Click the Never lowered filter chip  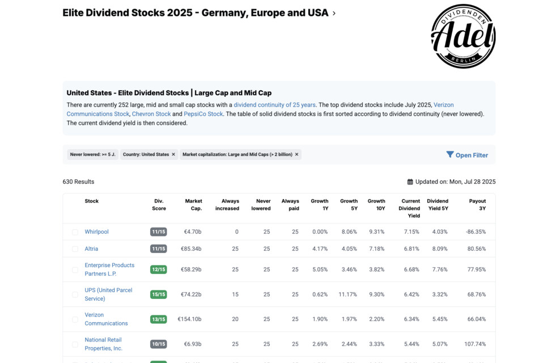(92, 154)
